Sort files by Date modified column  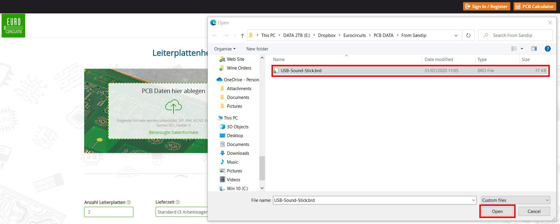pos(438,59)
